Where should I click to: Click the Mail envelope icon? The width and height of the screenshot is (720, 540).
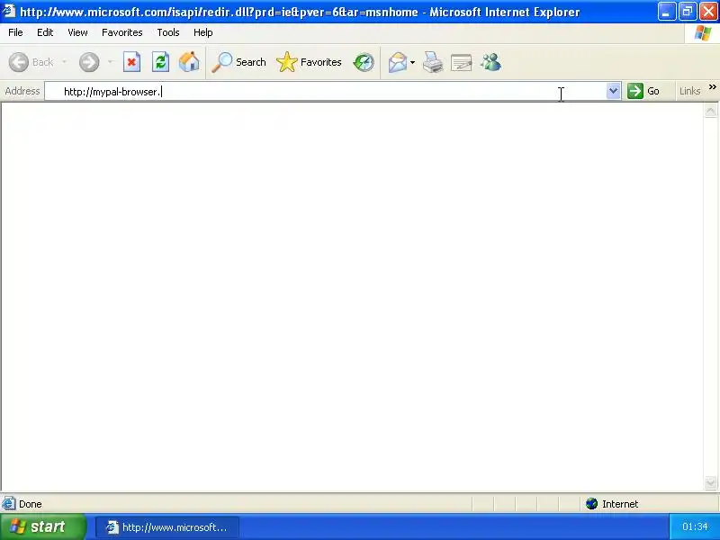[398, 62]
